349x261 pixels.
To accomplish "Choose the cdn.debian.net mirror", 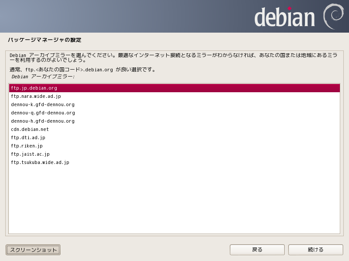I will 30,130.
